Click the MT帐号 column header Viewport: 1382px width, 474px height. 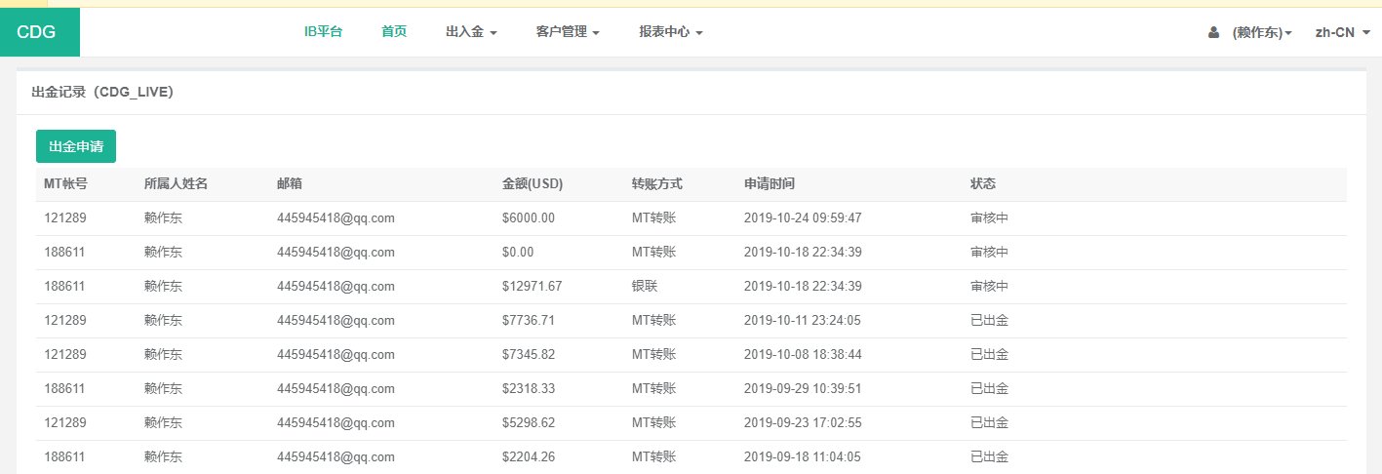[x=65, y=183]
